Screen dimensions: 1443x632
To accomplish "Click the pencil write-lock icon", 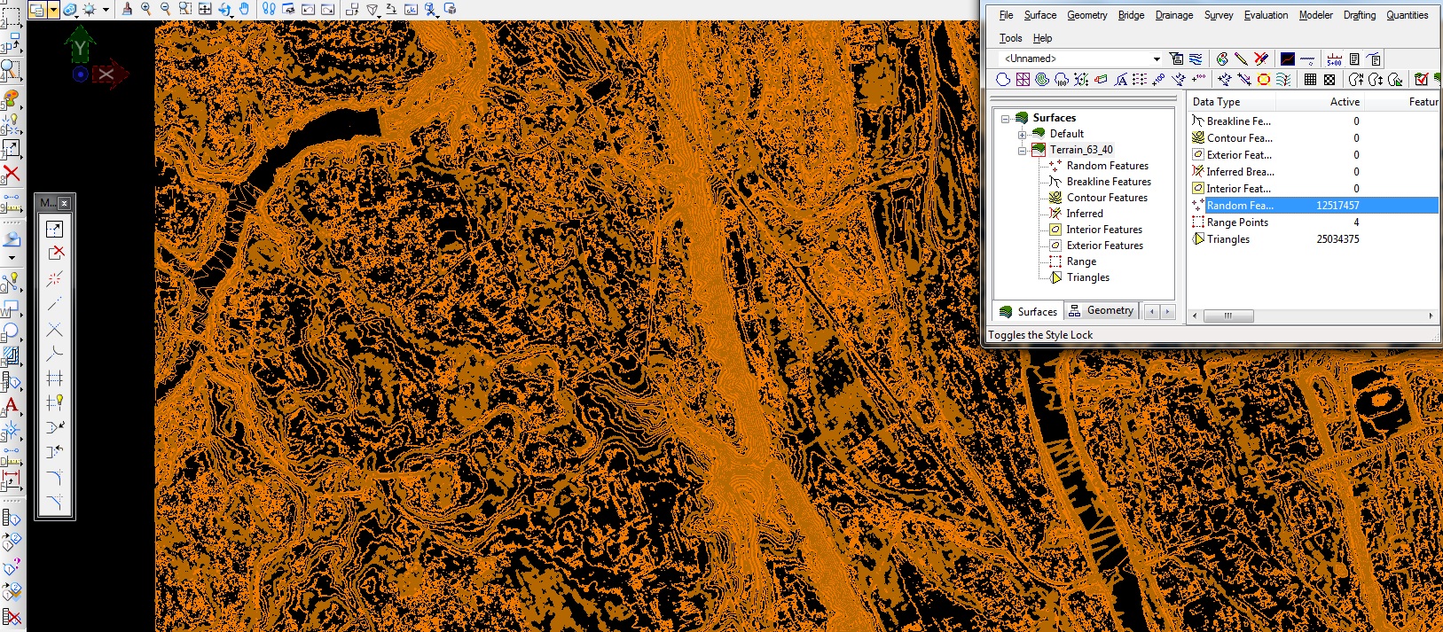I will tap(1241, 59).
